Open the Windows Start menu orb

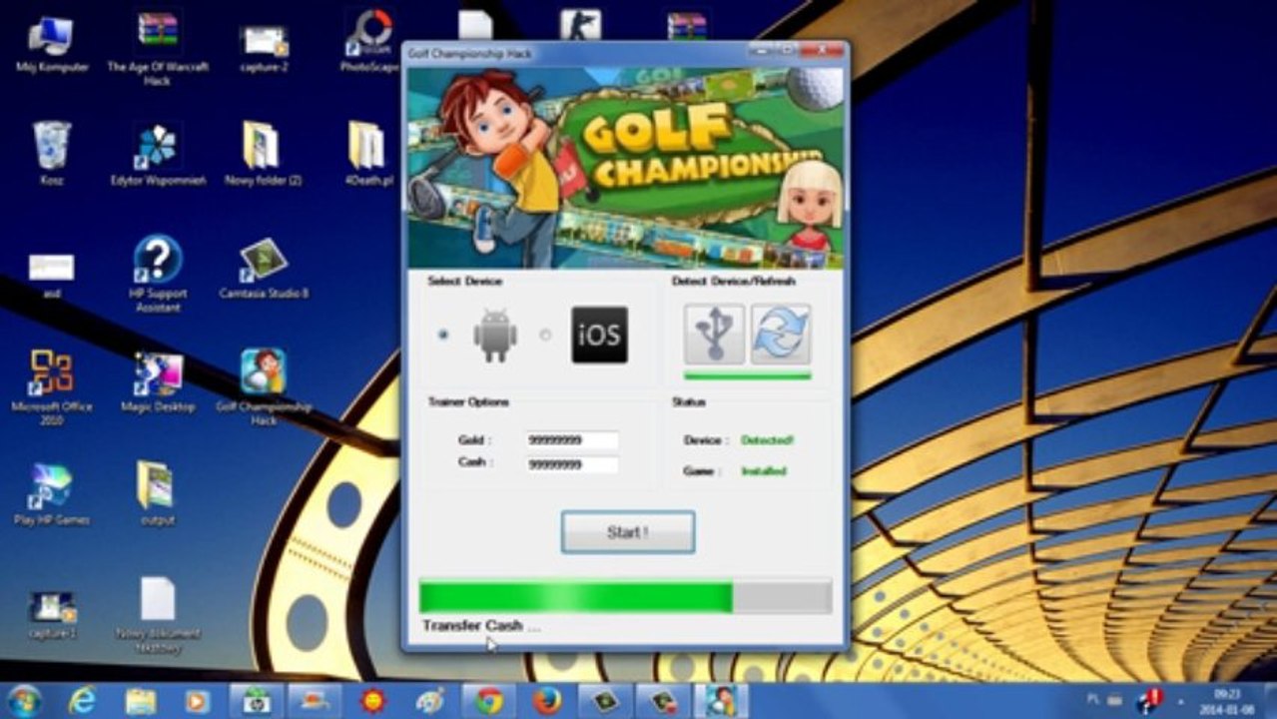pyautogui.click(x=24, y=700)
